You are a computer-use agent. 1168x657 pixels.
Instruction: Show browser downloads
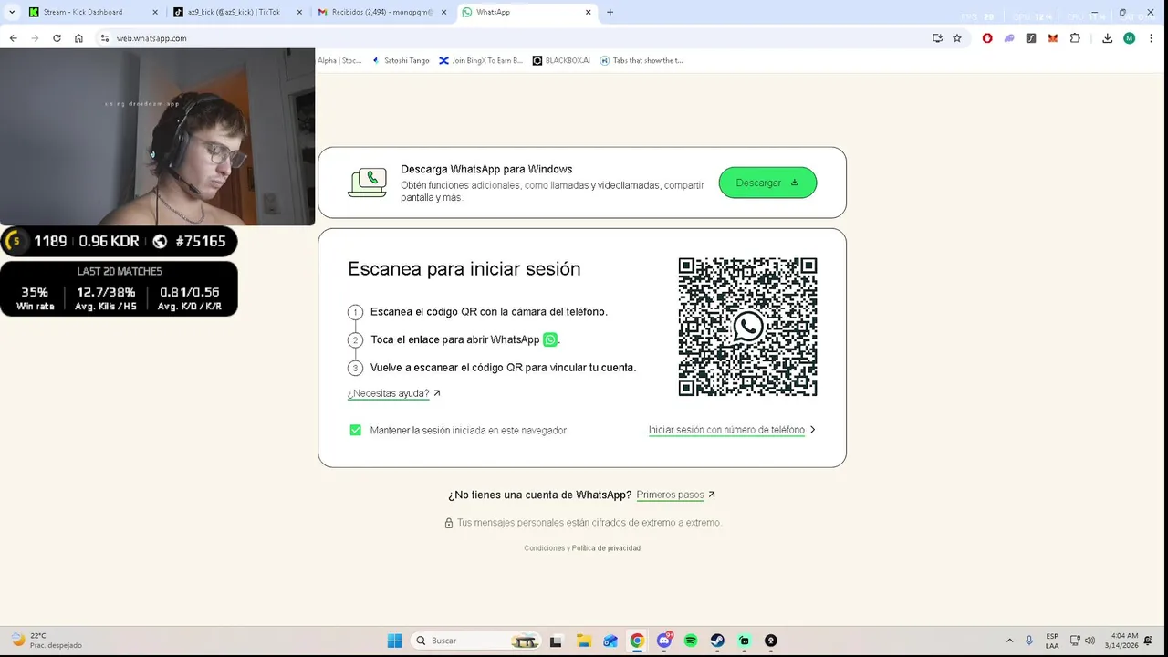(1107, 38)
